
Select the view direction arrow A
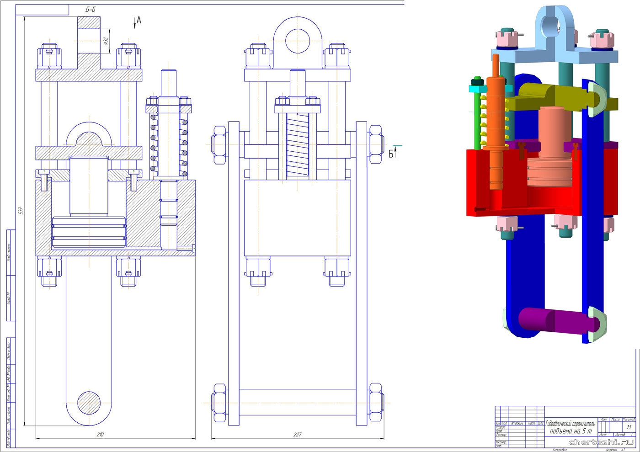138,21
